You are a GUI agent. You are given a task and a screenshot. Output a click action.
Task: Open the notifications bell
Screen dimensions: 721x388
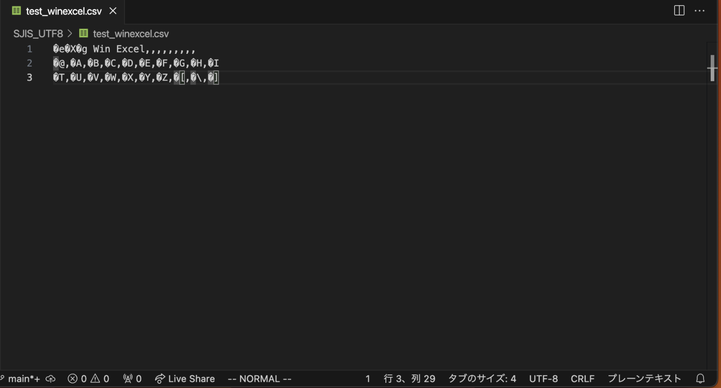click(x=700, y=379)
